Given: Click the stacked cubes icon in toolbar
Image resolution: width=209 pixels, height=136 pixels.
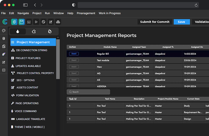Looking at the screenshot, I should point(58,22).
